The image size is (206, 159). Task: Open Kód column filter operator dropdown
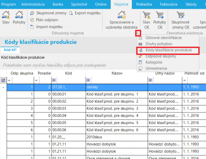tap(54, 80)
